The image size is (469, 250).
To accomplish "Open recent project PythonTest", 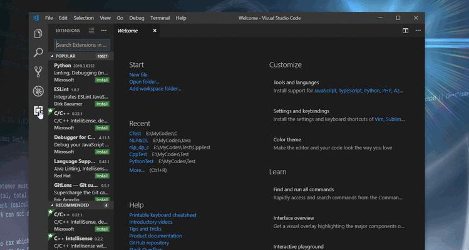I will (x=141, y=161).
